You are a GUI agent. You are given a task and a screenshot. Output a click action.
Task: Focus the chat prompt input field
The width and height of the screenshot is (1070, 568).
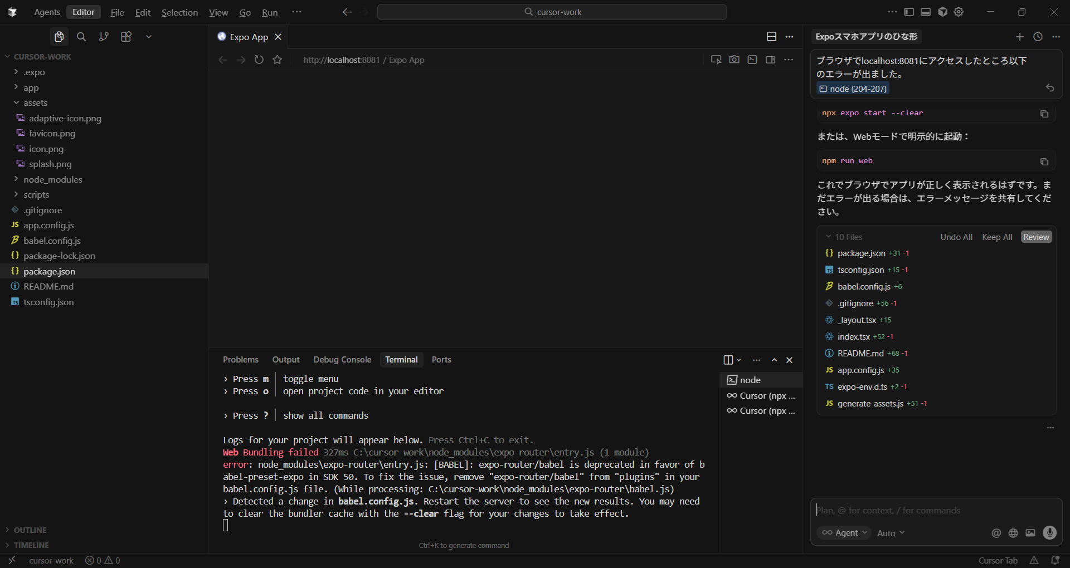coord(931,510)
